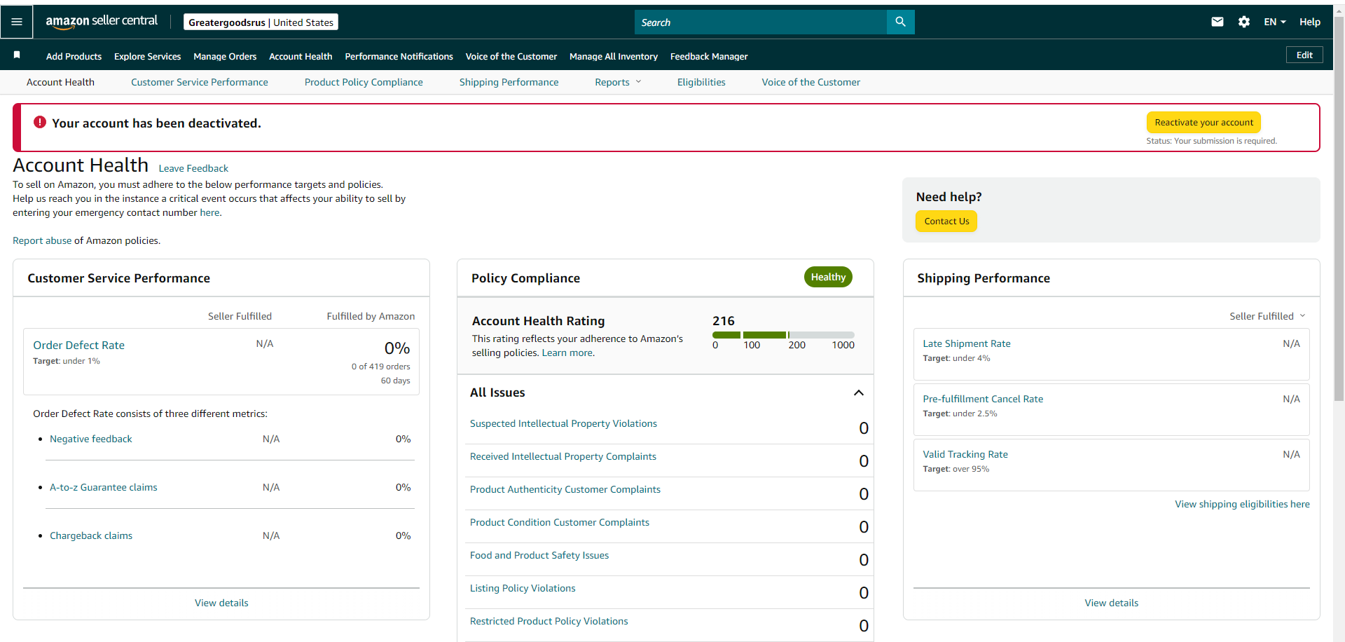The width and height of the screenshot is (1345, 642).
Task: Click the search magnifier button
Action: coord(900,22)
